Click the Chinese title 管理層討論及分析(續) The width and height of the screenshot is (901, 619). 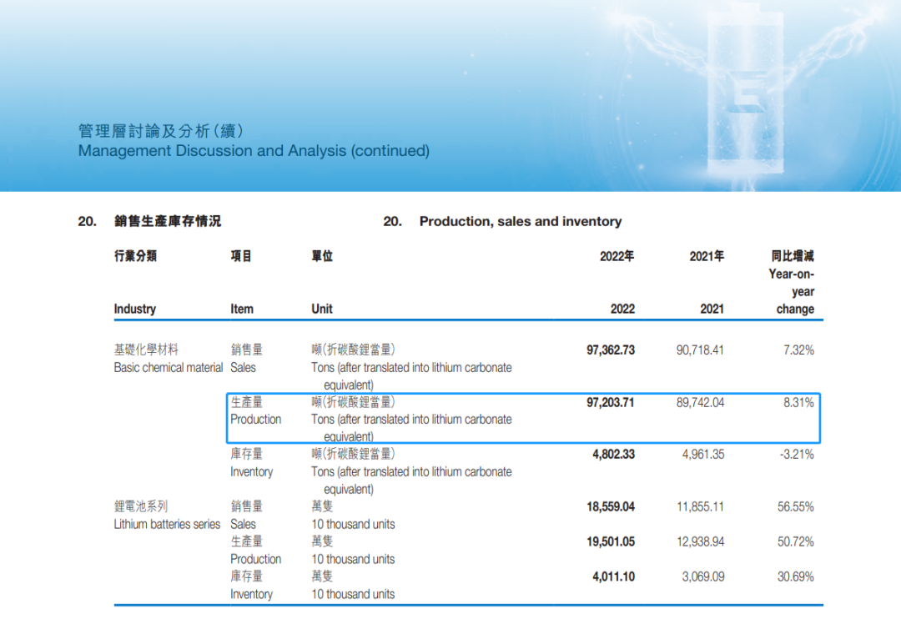point(161,131)
